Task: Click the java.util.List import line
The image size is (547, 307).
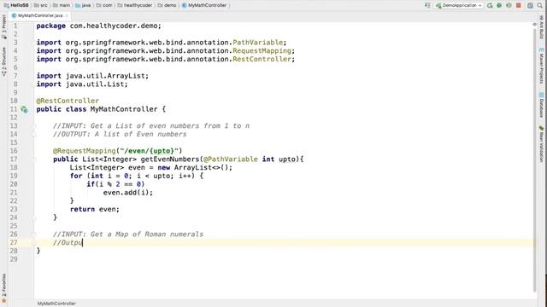Action: click(82, 84)
